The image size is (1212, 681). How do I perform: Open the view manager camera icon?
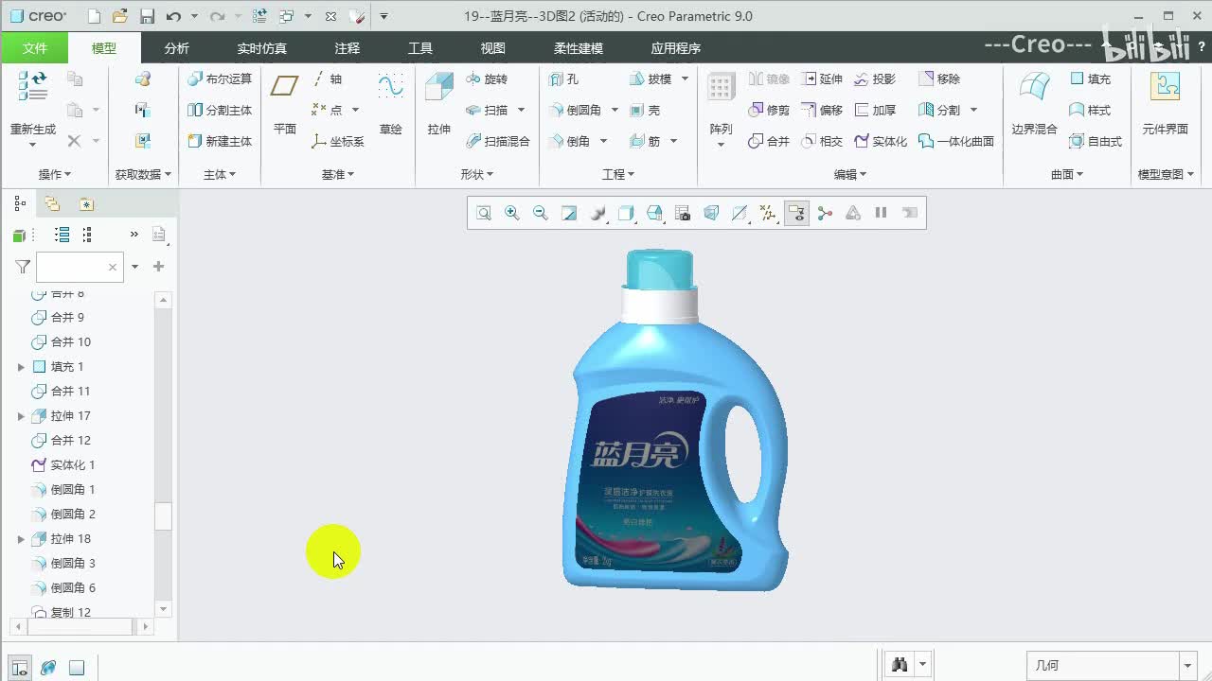[x=683, y=213]
